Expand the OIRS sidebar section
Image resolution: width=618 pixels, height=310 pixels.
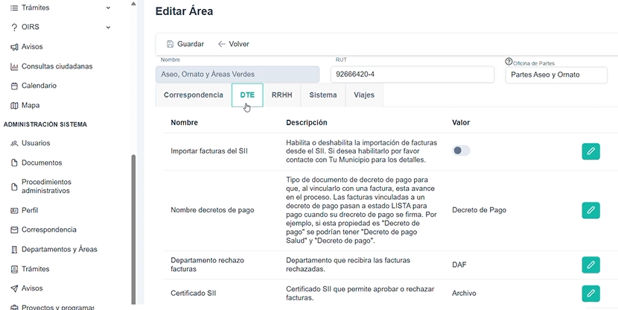[x=109, y=28]
